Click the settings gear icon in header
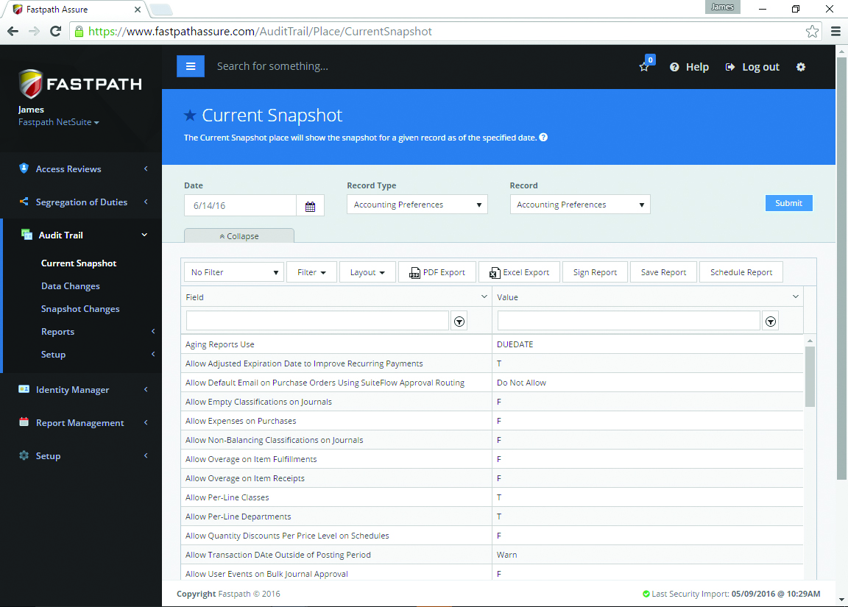 [801, 67]
